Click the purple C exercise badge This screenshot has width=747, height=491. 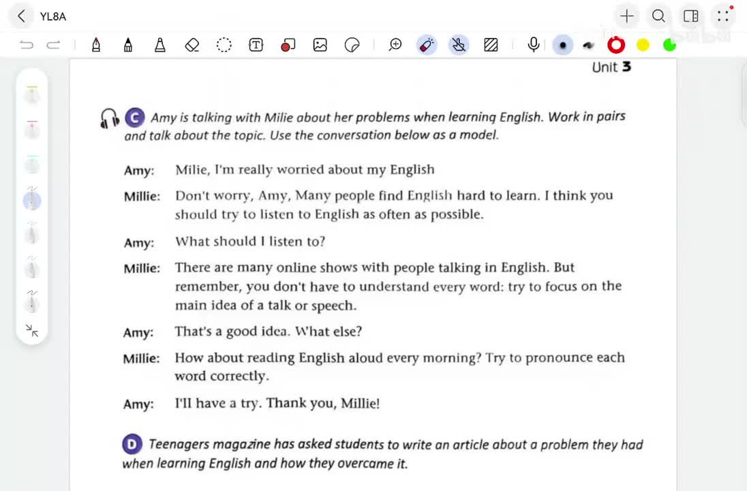point(135,117)
